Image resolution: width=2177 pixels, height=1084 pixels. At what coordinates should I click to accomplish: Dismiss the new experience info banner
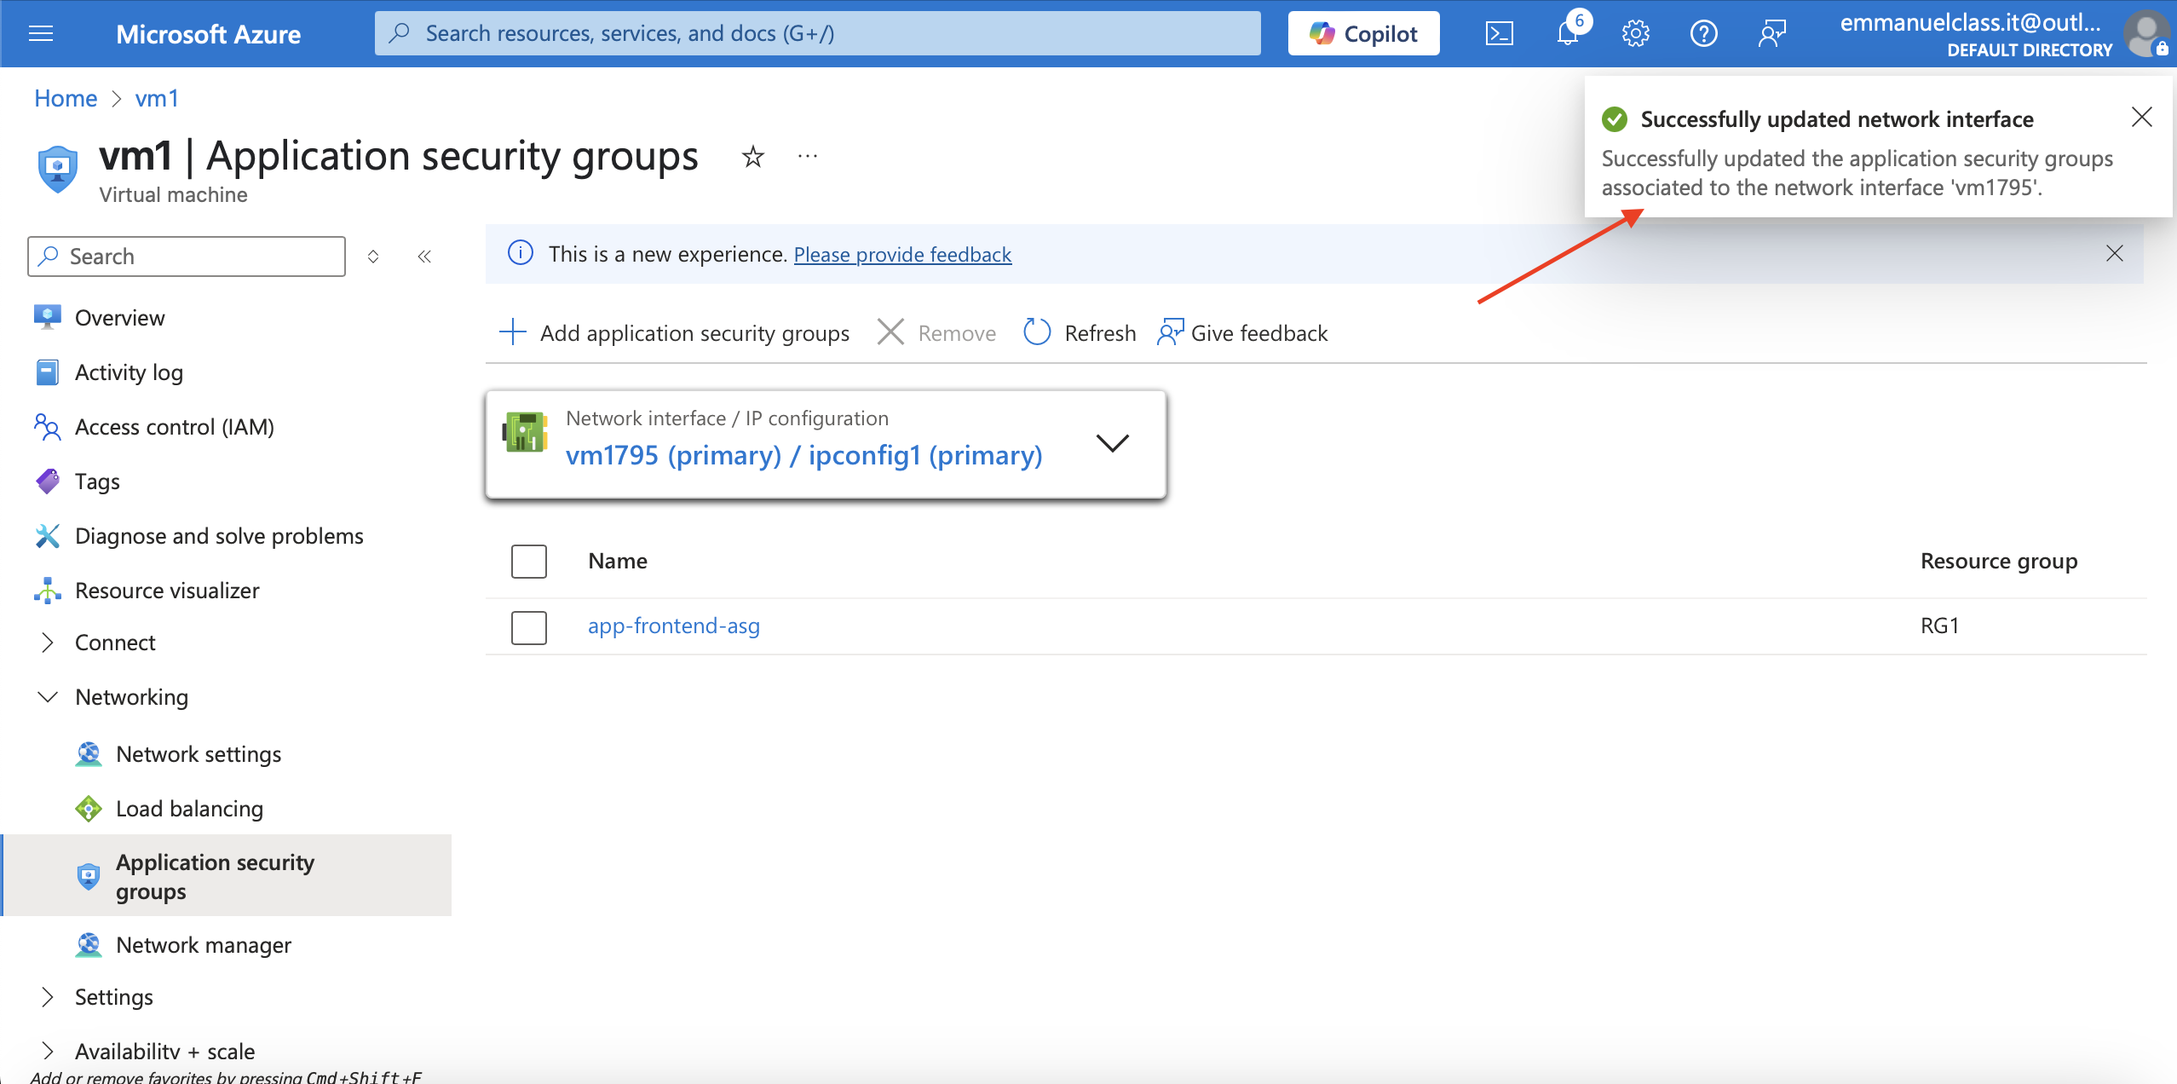[2114, 253]
